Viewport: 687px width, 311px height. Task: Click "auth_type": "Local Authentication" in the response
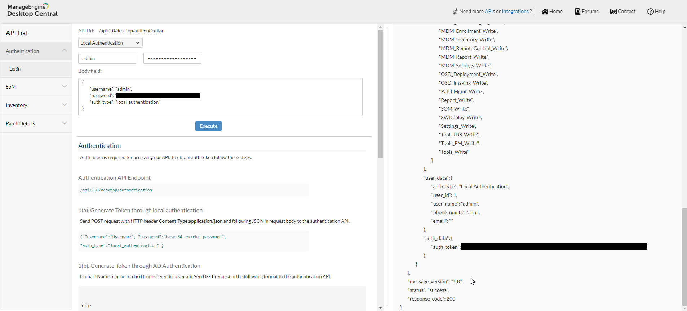click(x=470, y=186)
